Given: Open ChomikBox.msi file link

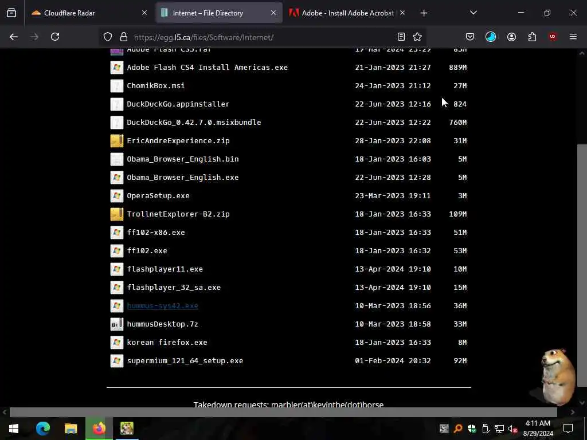Looking at the screenshot, I should point(156,86).
